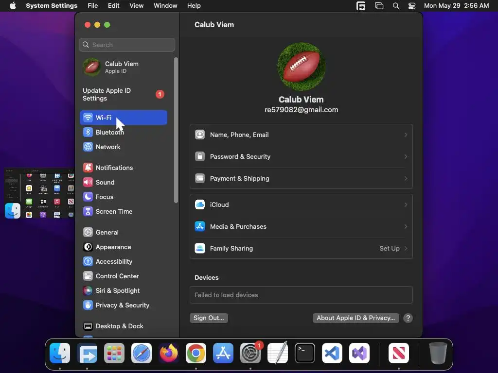Image resolution: width=498 pixels, height=373 pixels.
Task: Open Control Center in the menu bar
Action: click(x=412, y=6)
